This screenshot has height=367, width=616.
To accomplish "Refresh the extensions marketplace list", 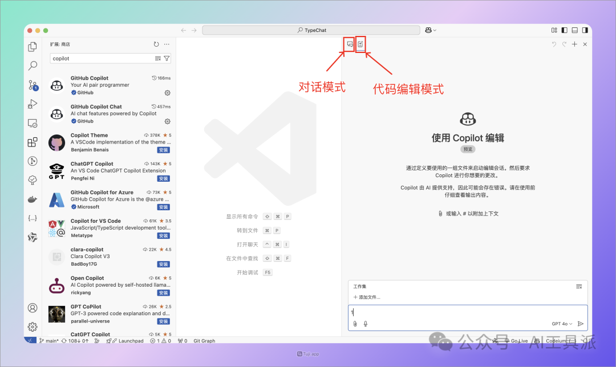I will [156, 44].
